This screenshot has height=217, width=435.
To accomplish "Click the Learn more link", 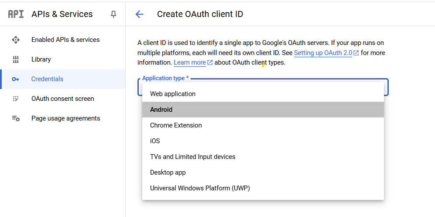I will tap(190, 62).
